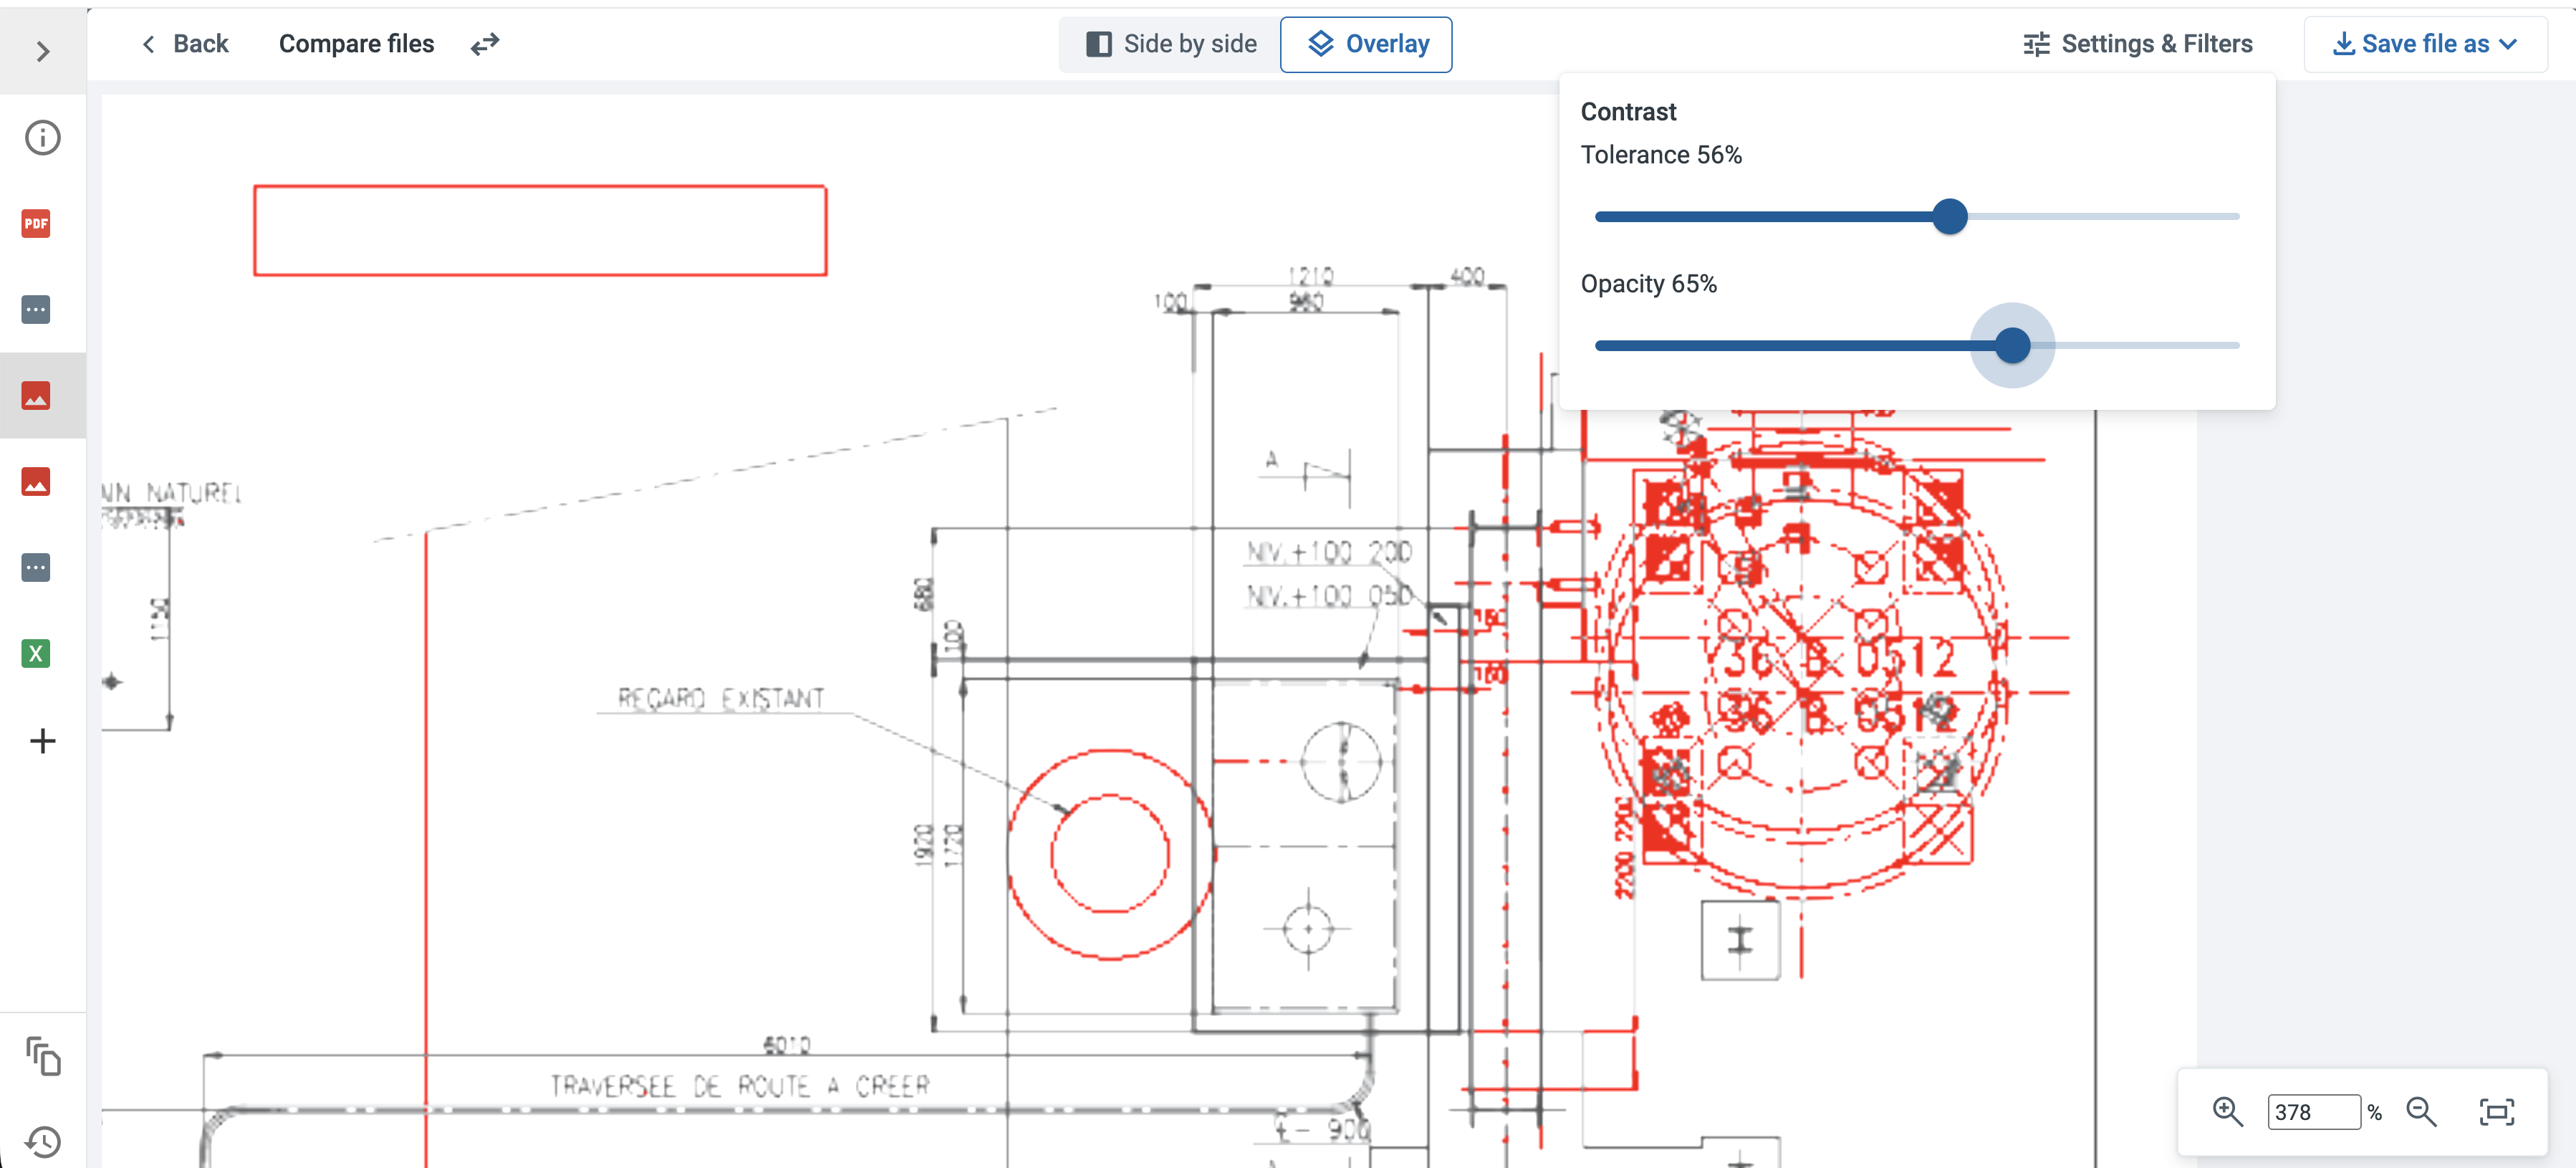Click the TRAVERSEE DE ROUTE A CREER text
This screenshot has height=1168, width=2576.
coord(740,1085)
